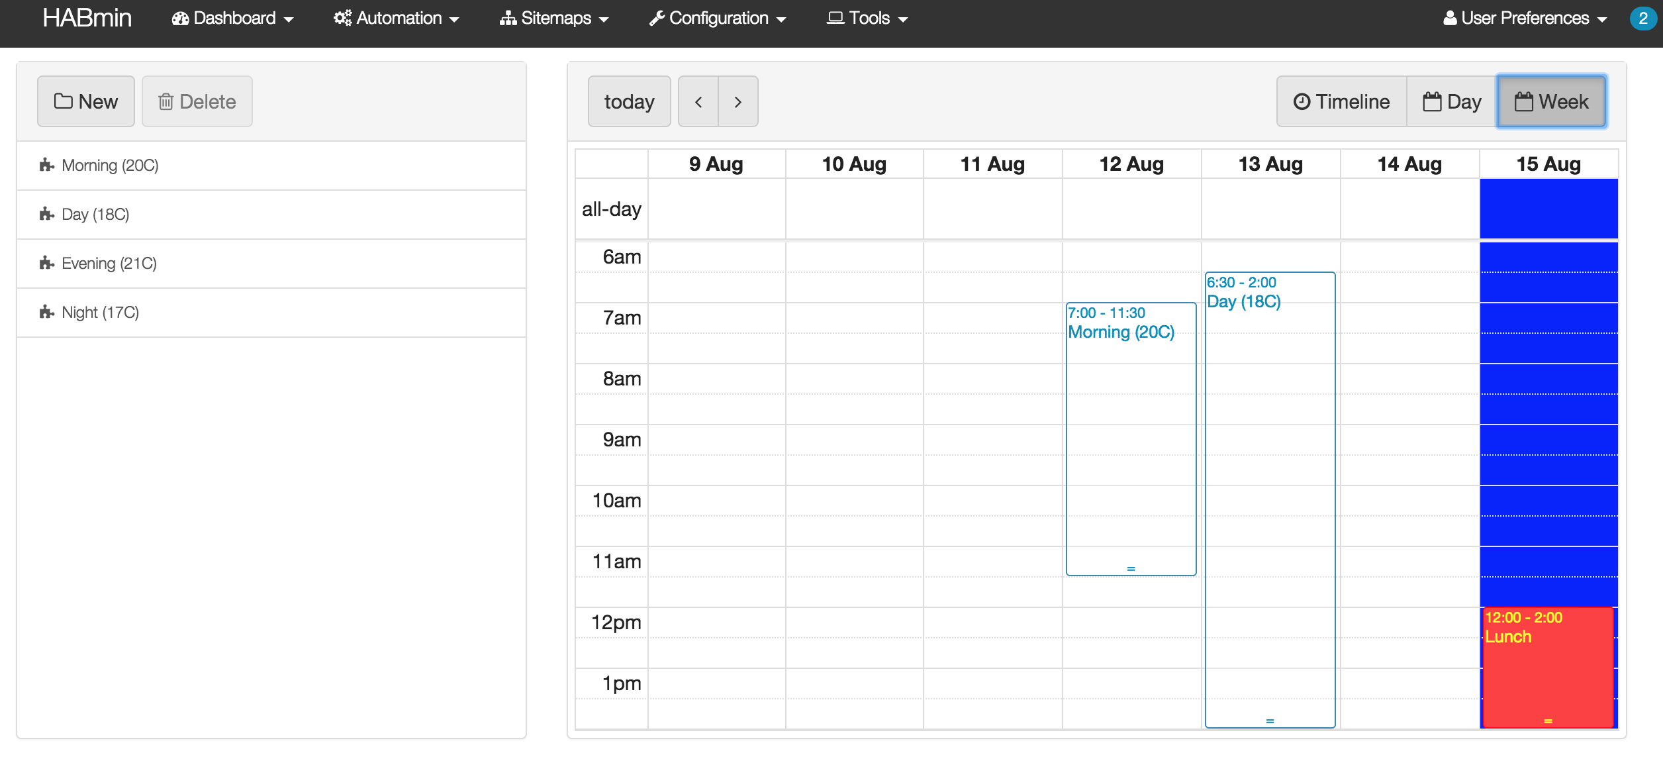This screenshot has width=1663, height=759.
Task: Switch calendar to Timeline view
Action: (x=1341, y=102)
